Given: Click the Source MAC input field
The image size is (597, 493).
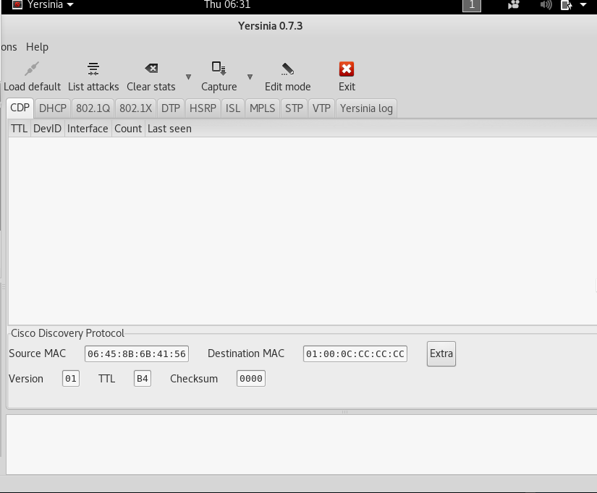Looking at the screenshot, I should click(x=137, y=353).
